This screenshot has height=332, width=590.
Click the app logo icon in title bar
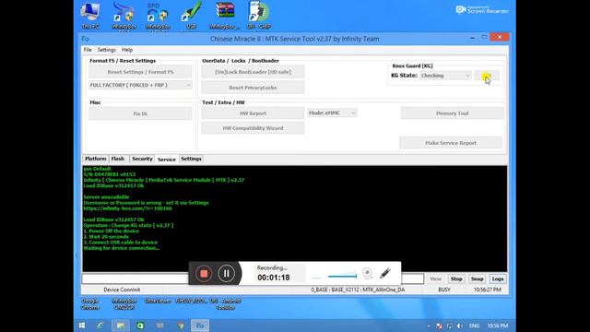click(86, 39)
